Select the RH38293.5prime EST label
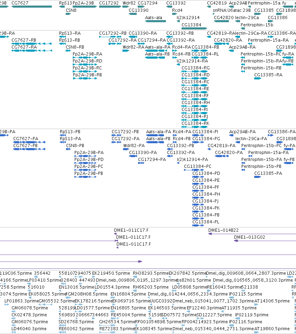This screenshot has height=334, width=296. (x=151, y=273)
